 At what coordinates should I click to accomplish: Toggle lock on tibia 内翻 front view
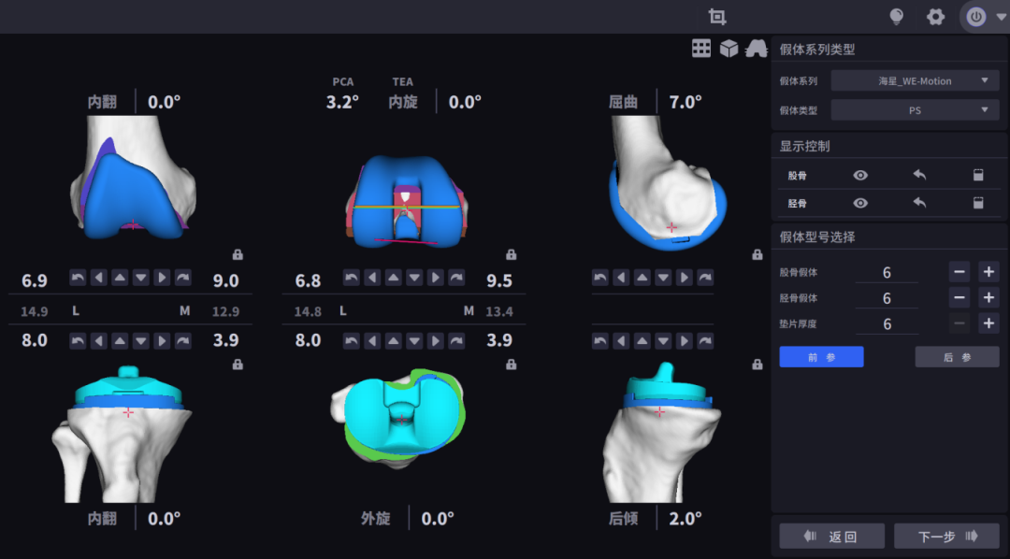(238, 365)
